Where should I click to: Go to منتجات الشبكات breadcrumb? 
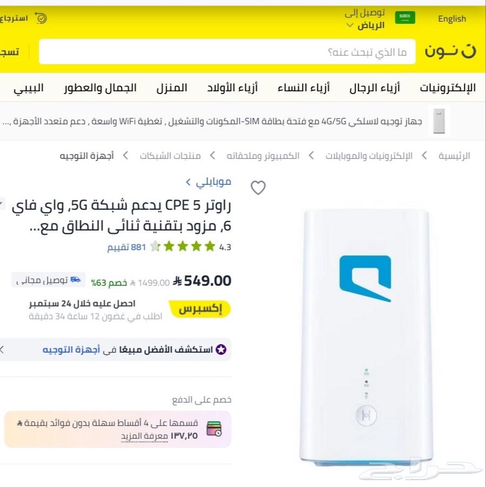pyautogui.click(x=170, y=156)
